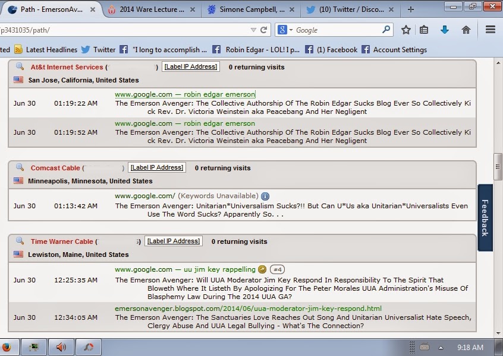Label IP Address for At&t visitor
Viewport: 503px width, 356px height.
(191, 66)
